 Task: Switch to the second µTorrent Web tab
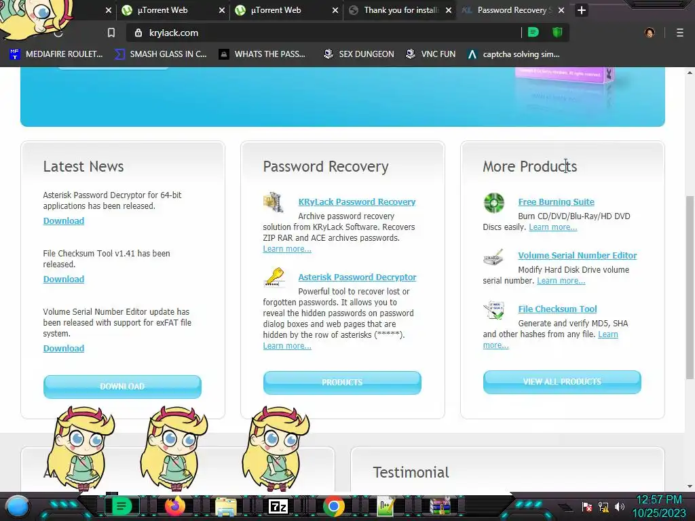click(x=286, y=10)
